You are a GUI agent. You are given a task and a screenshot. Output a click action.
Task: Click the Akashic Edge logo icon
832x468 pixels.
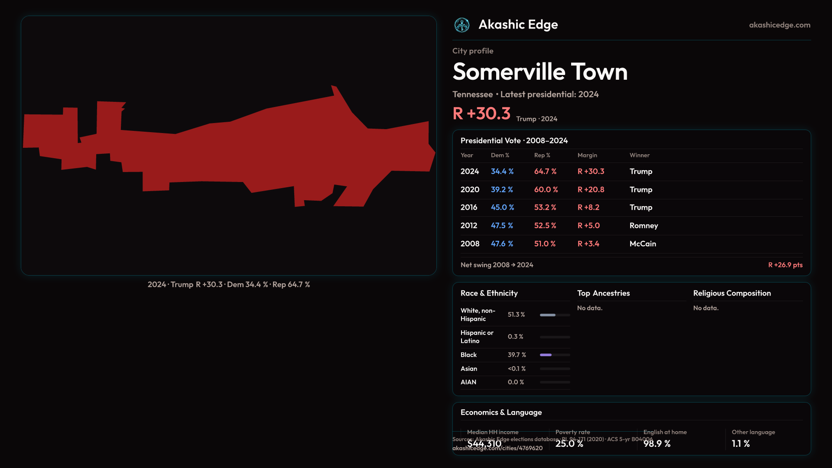point(461,25)
